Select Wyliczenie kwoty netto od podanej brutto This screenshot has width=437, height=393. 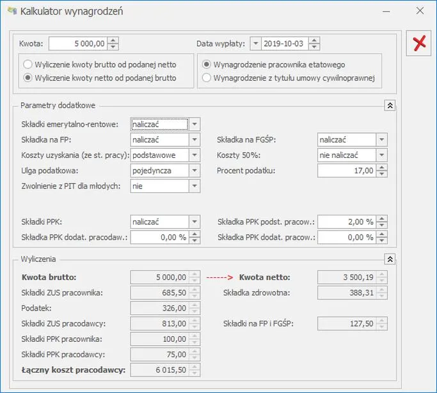28,78
